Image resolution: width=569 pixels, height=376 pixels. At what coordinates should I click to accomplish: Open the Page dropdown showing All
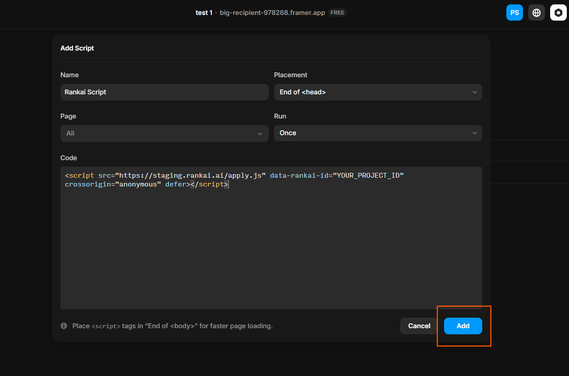click(164, 133)
